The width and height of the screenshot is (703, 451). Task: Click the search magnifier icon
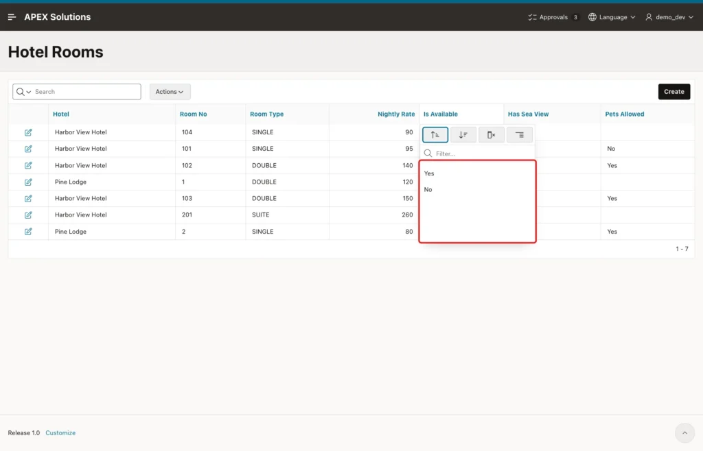(20, 92)
